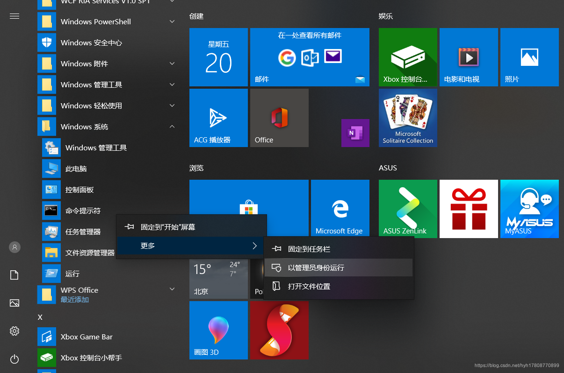Open the Xbox 控制台 tile
This screenshot has height=373, width=564.
point(408,57)
